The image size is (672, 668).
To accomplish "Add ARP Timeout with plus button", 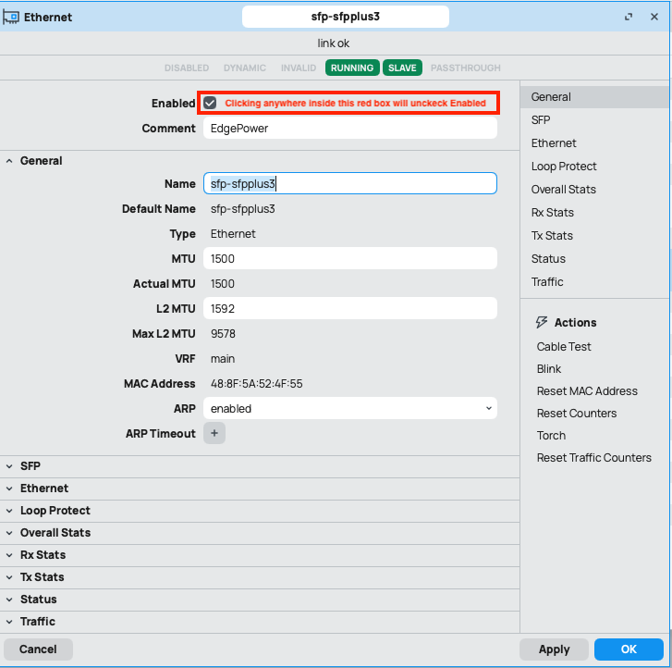I will click(214, 433).
